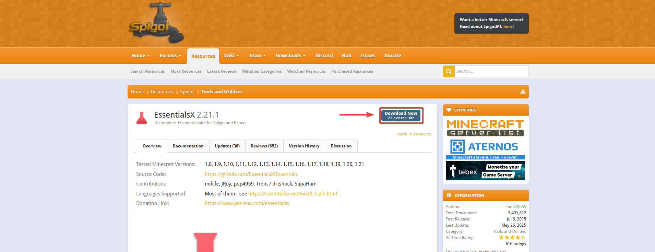Open the Wiki dropdown menu
Image resolution: width=655 pixels, height=252 pixels.
tap(231, 56)
